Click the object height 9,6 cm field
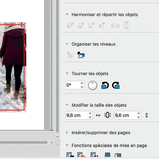Screen dimensions: 159x159 point(127,115)
